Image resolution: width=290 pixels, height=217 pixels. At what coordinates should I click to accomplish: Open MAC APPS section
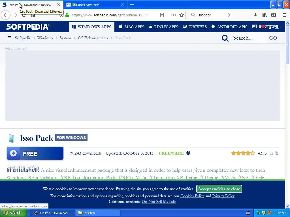[131, 27]
